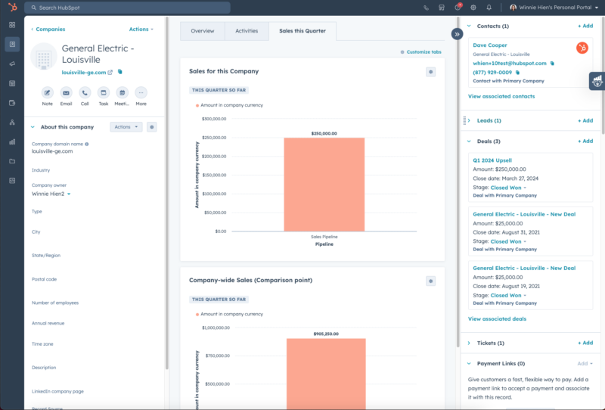Open the Payment Links Add dropdown
Screen dimensions: 605x410
[x=585, y=363]
